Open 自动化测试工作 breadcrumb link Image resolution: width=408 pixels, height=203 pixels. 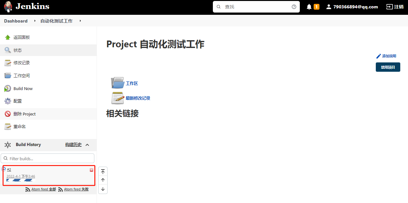tap(56, 21)
